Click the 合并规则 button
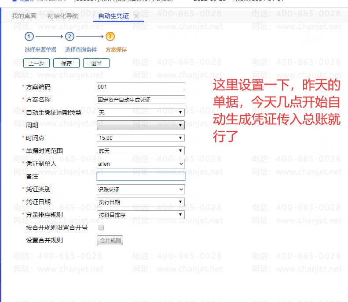 click(110, 241)
